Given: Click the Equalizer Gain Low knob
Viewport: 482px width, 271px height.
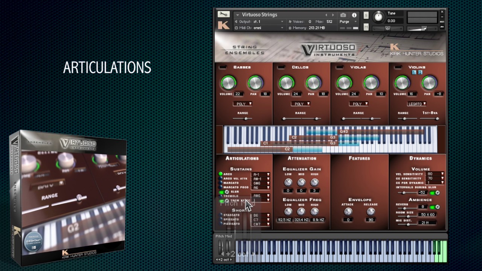Looking at the screenshot, I should click(x=288, y=183).
